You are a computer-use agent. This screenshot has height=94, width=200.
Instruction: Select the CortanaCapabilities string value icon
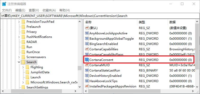pyautogui.click(x=87, y=49)
